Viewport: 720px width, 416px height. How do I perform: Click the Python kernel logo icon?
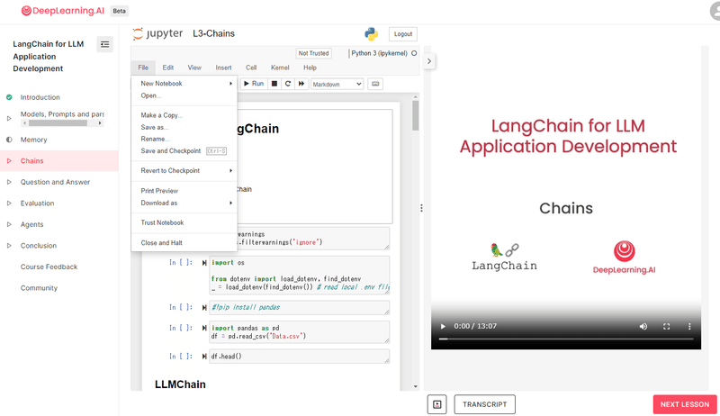pos(371,34)
